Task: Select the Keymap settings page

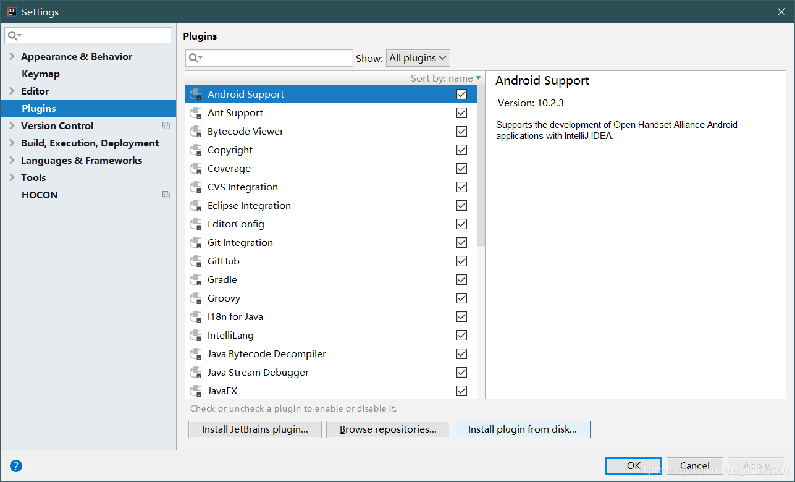Action: coord(88,74)
